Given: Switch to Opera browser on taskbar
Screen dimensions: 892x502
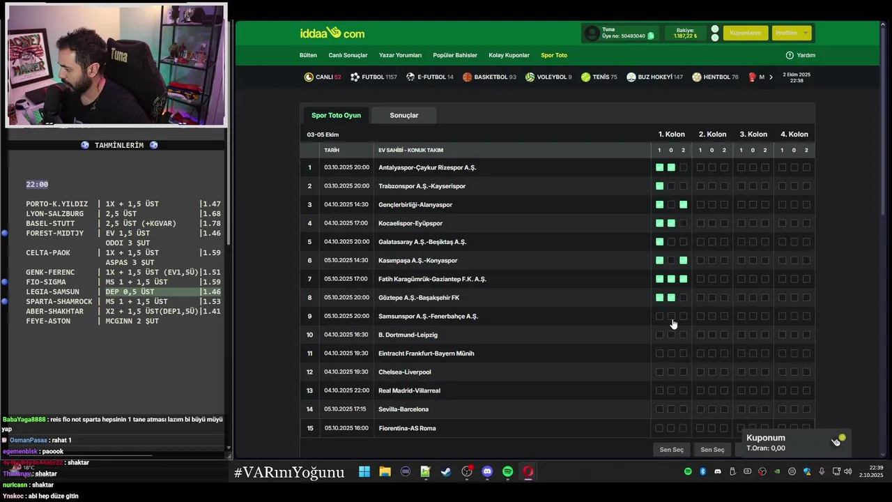Looking at the screenshot, I should pyautogui.click(x=528, y=472).
